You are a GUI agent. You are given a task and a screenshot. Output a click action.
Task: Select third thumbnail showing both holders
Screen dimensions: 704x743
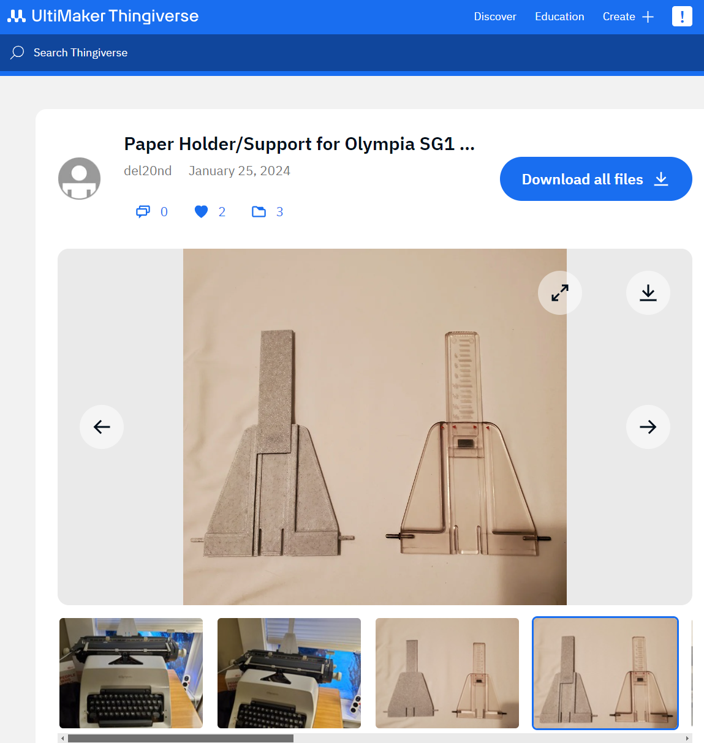click(447, 673)
